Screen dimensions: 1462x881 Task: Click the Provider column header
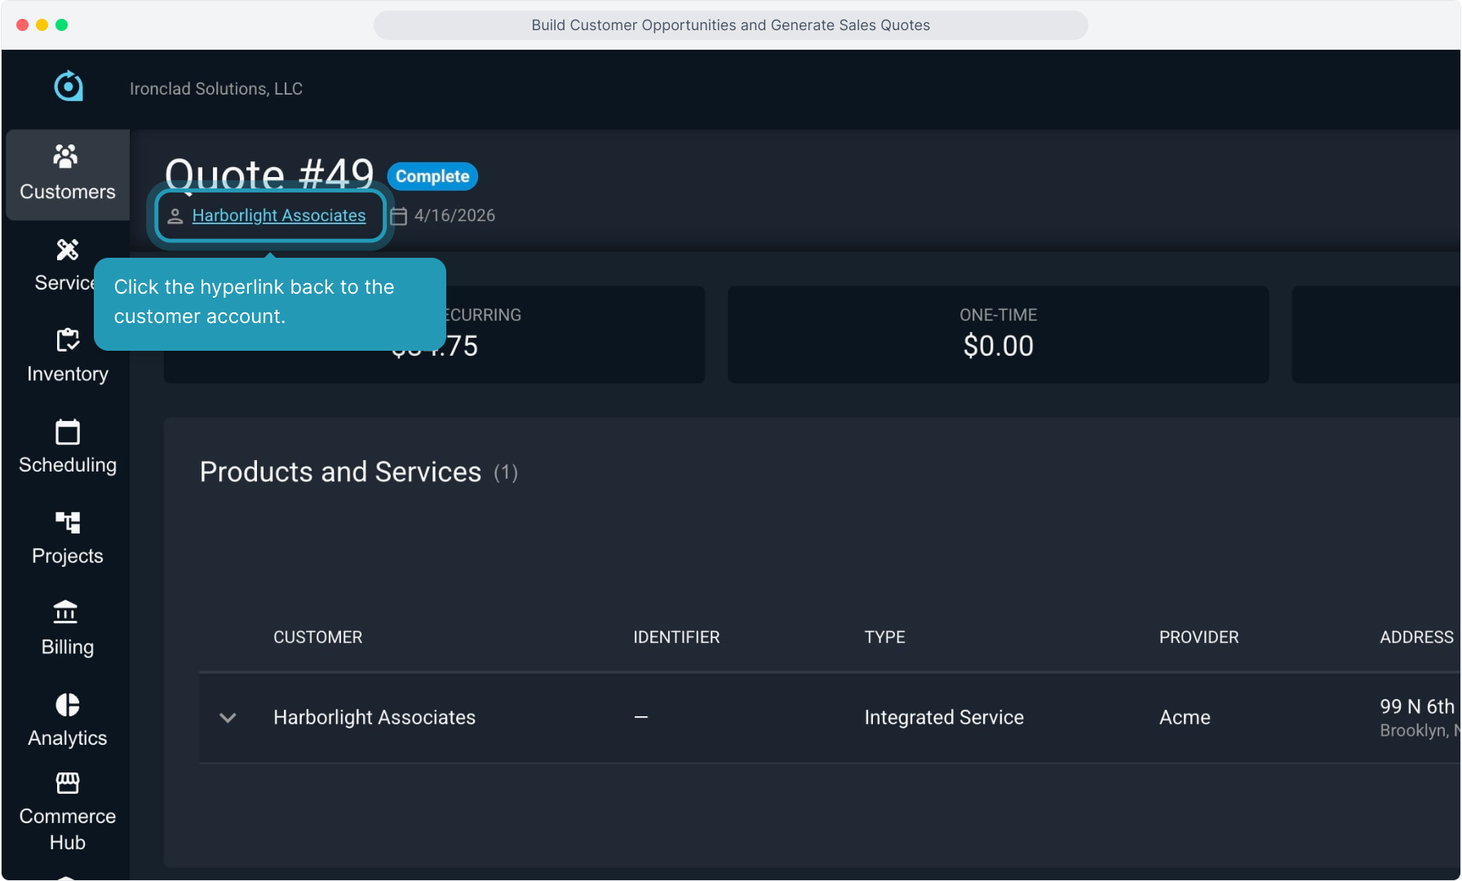click(1198, 637)
